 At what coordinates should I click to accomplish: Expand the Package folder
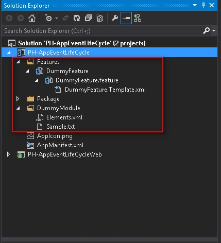coord(18,99)
